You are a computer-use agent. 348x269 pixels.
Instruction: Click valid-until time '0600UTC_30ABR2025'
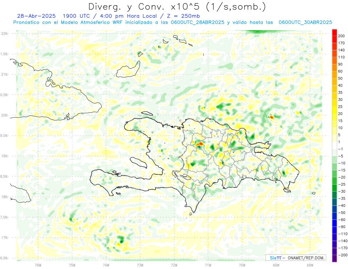(305, 22)
